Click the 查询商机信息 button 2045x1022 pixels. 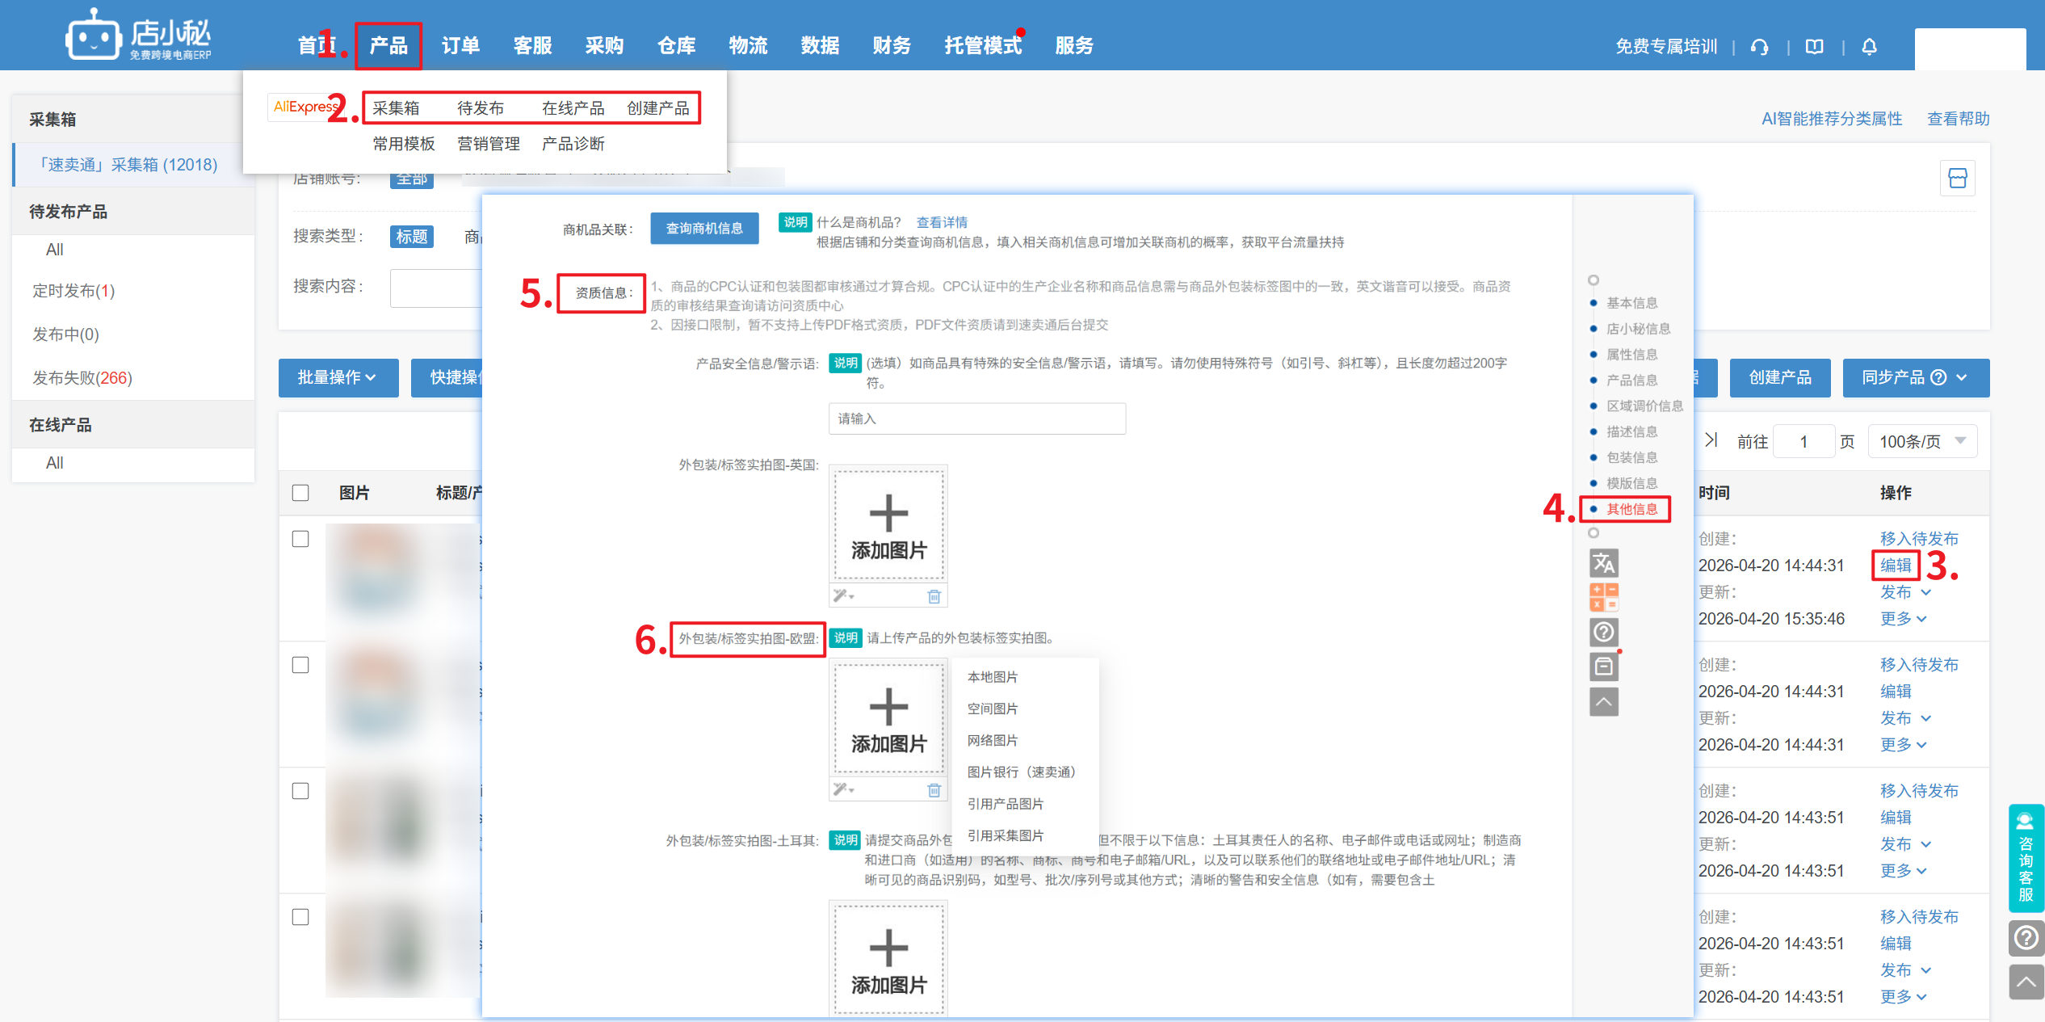click(703, 229)
